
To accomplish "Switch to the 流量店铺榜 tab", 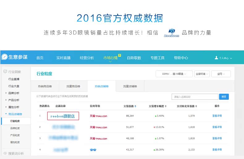I will 130,86.
